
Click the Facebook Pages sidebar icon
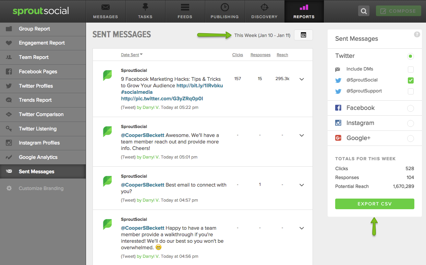click(9, 72)
